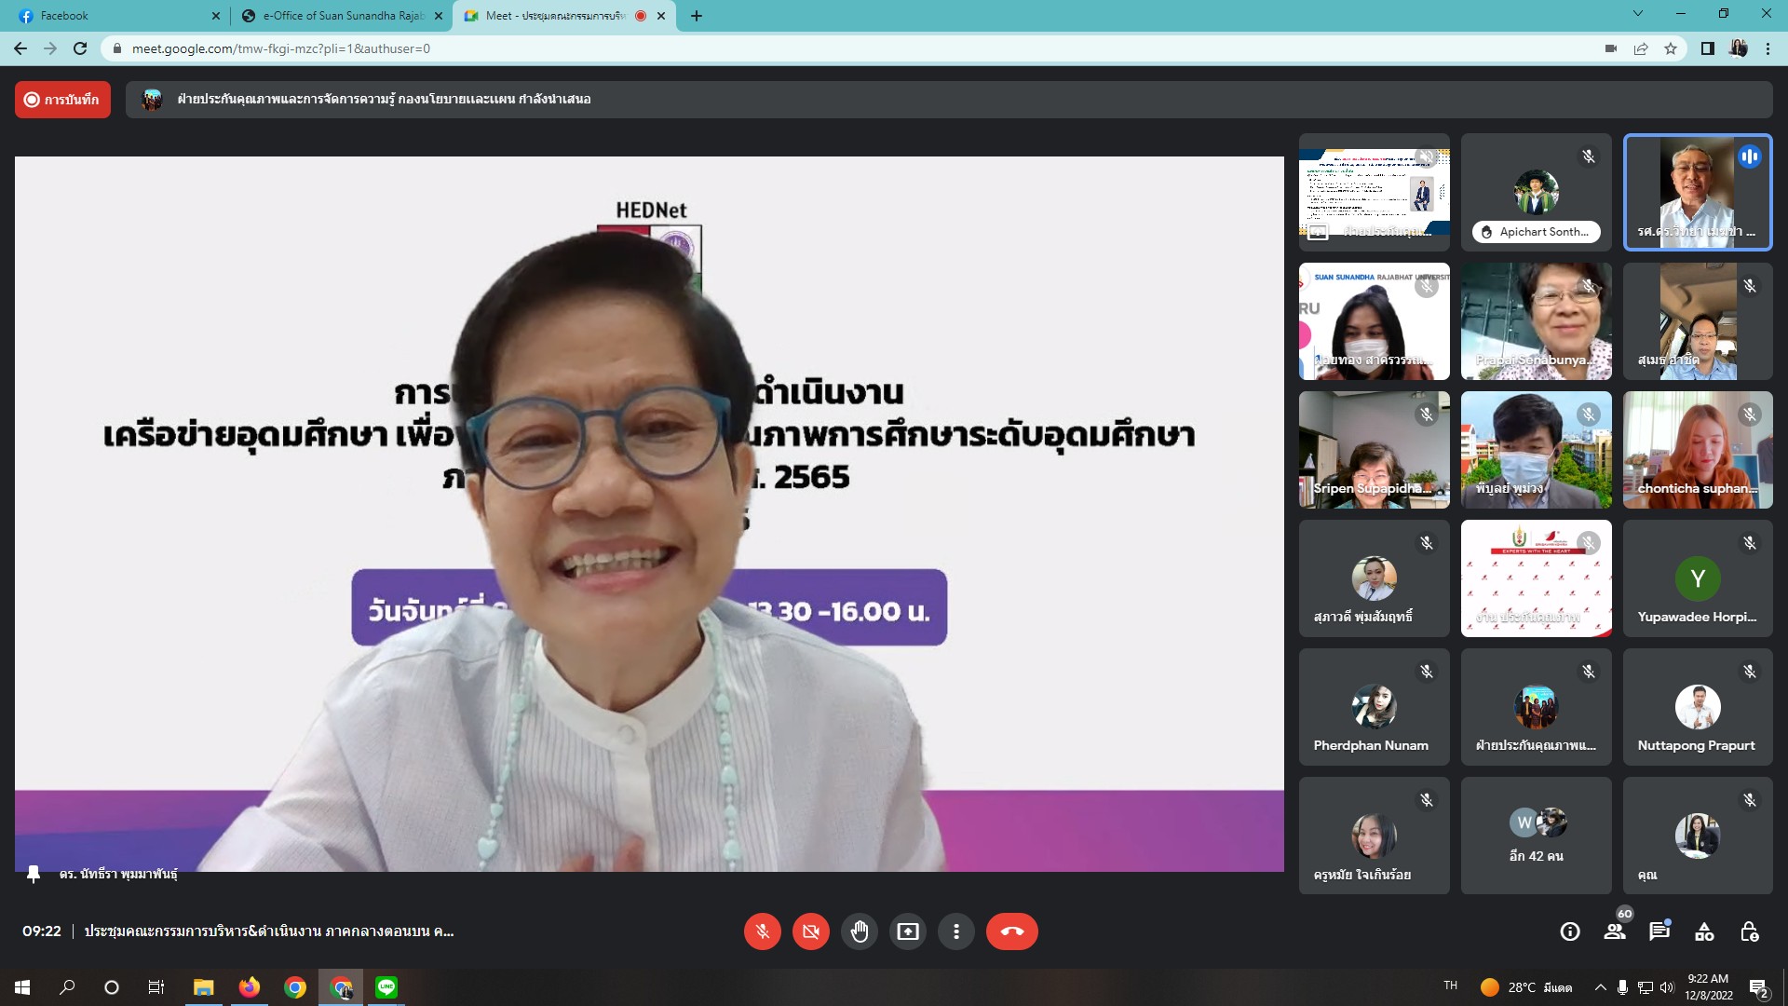This screenshot has width=1788, height=1006.
Task: Open host controls lock icon
Action: [1749, 931]
